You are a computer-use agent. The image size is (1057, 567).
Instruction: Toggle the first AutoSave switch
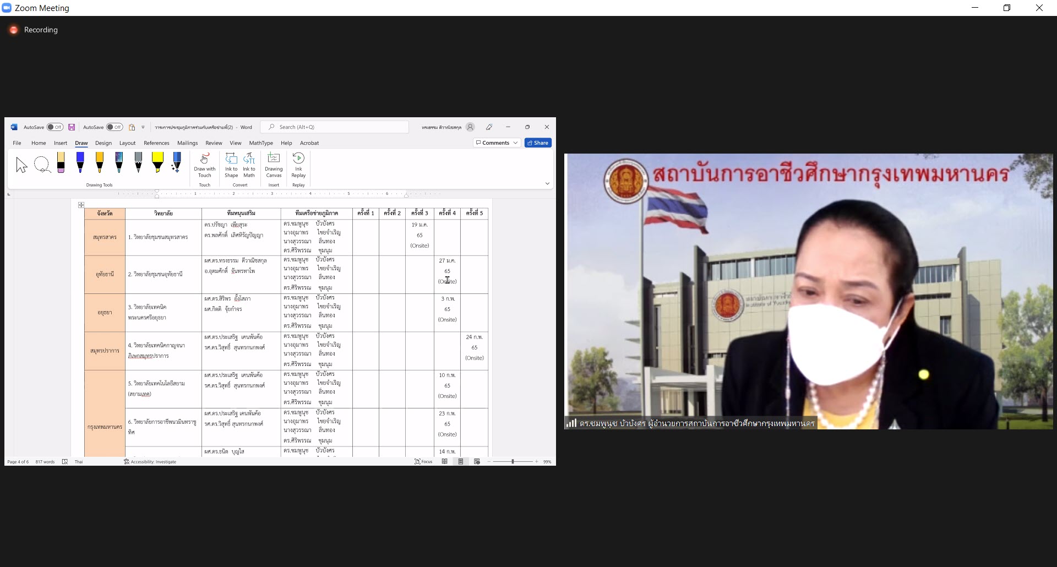55,127
